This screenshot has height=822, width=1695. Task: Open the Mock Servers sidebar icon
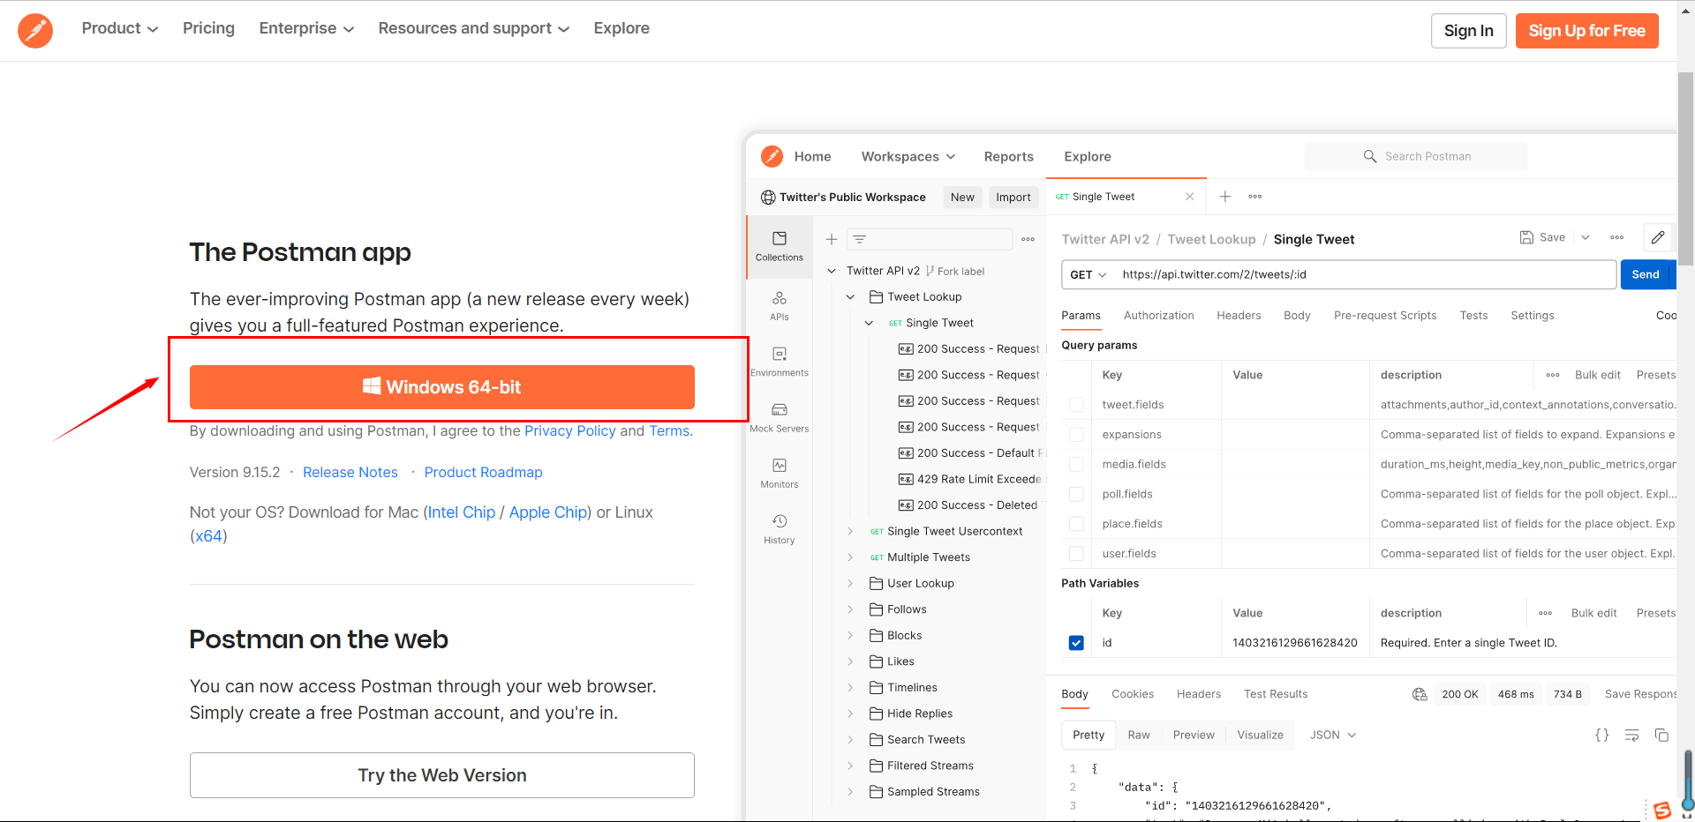coord(780,409)
